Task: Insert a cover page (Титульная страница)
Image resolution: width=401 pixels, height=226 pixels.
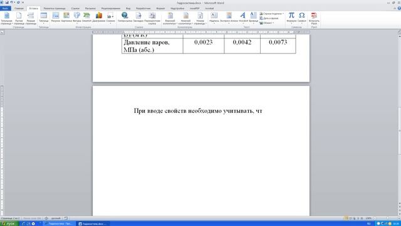Action: (x=7, y=18)
